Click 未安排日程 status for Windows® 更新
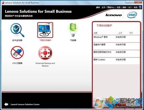Viewport: 144px width, 110px height. click(x=121, y=37)
